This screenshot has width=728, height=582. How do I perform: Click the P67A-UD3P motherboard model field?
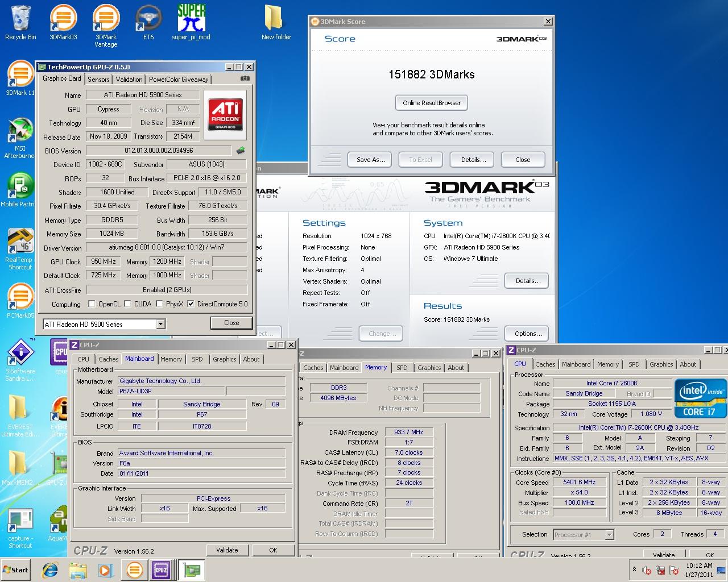point(171,391)
